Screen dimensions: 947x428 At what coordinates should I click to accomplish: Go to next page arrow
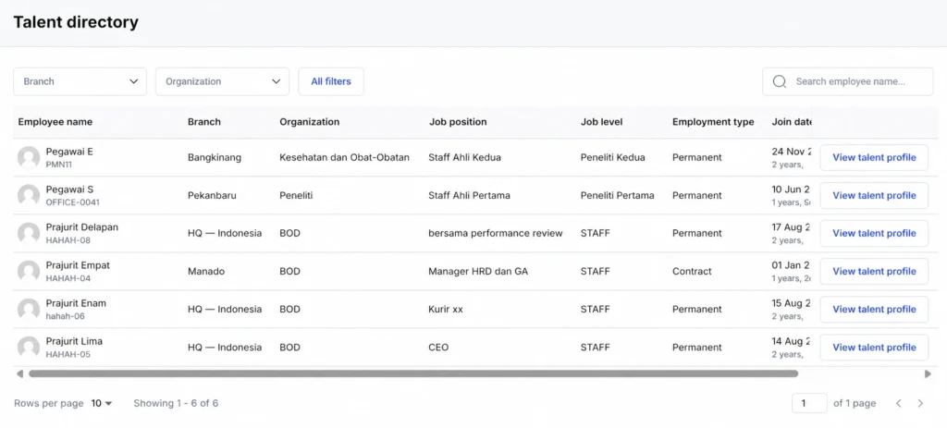tap(920, 403)
